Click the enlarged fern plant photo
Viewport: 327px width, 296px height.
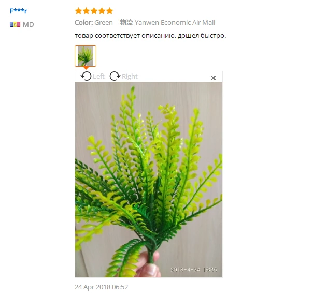[149, 180]
